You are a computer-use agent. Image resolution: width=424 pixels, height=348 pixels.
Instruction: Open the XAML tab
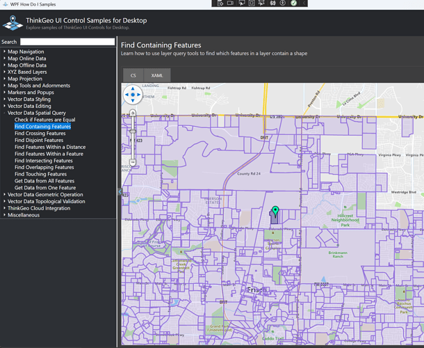pos(157,75)
